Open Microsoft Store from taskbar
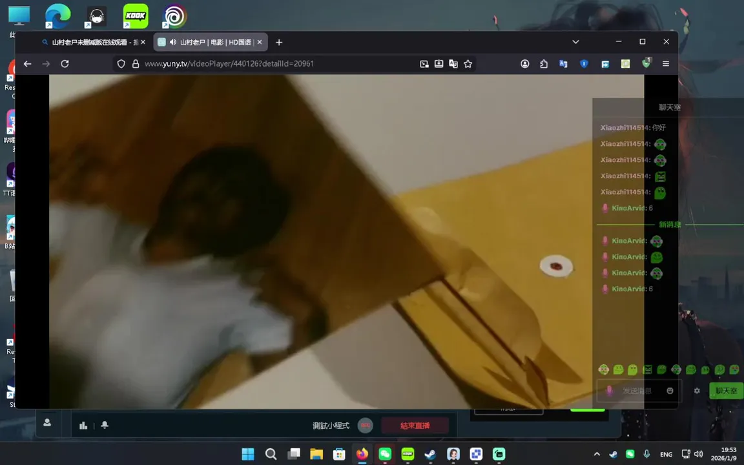The width and height of the screenshot is (744, 465). point(339,454)
